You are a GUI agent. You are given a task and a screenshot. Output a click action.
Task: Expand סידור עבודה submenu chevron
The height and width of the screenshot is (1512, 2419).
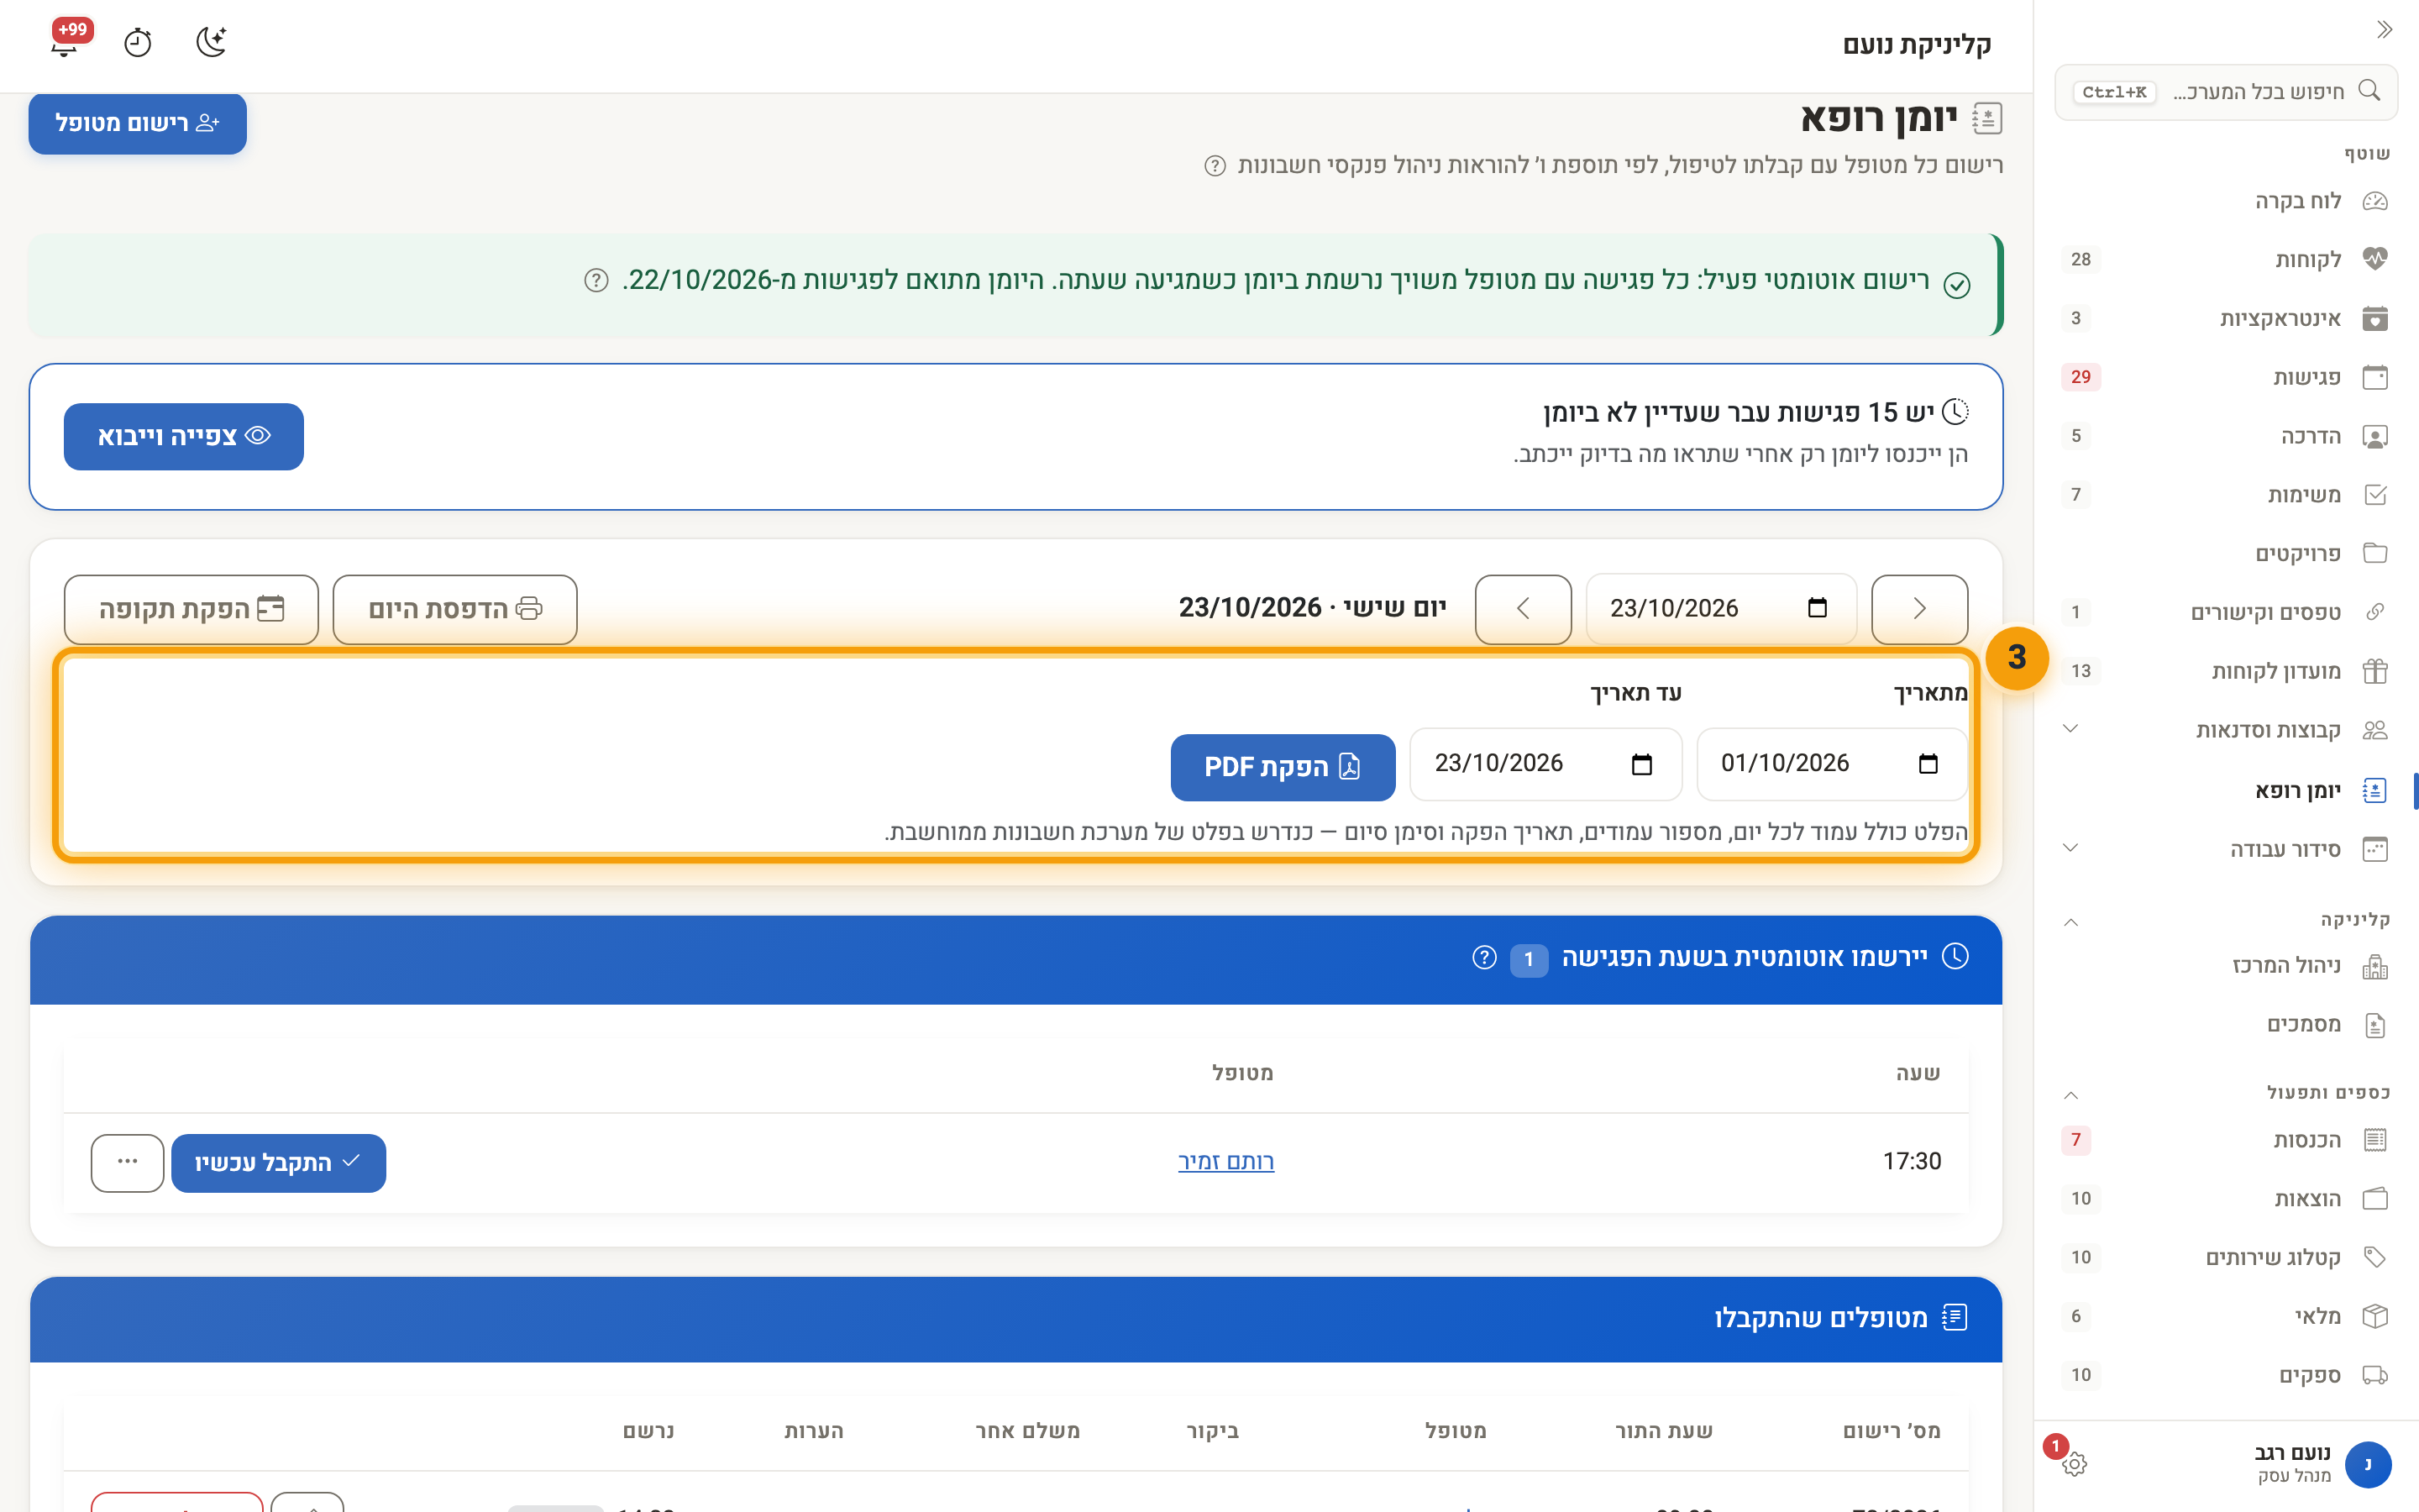[2070, 848]
